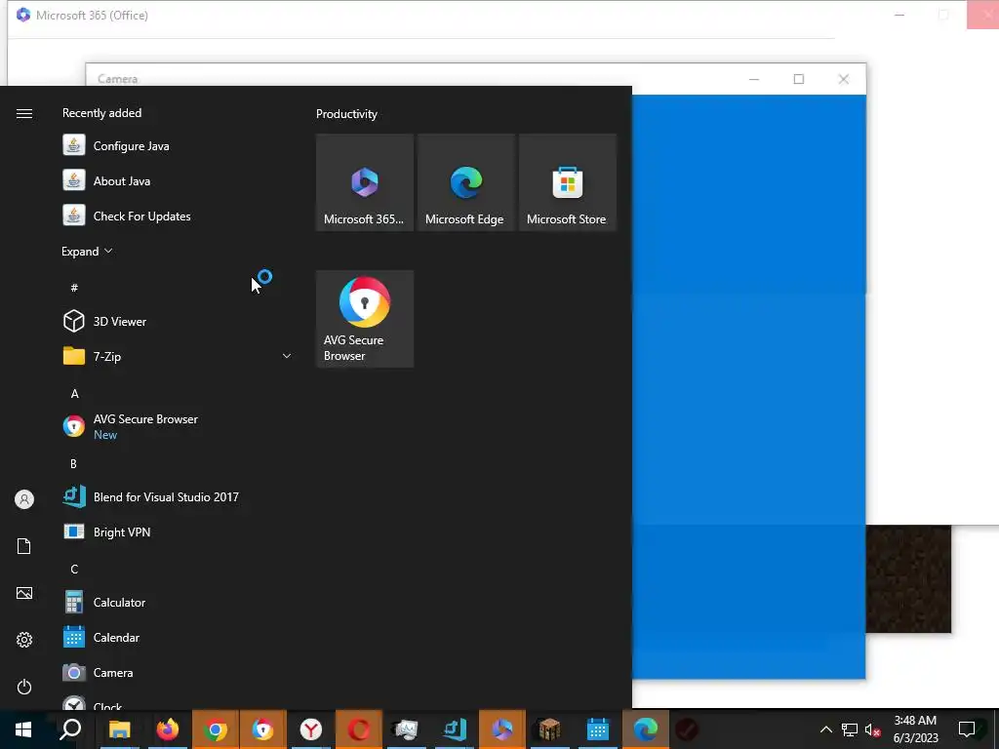This screenshot has height=749, width=999.
Task: Minimize the Camera window
Action: point(754,79)
